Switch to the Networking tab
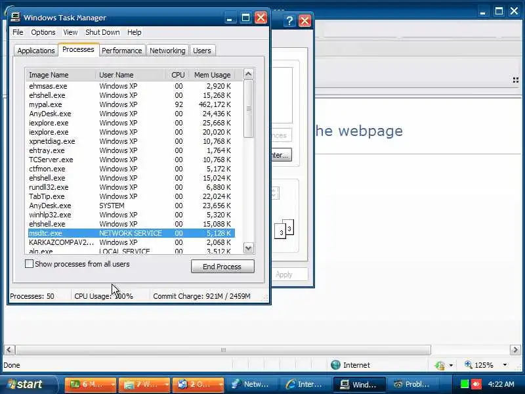This screenshot has width=525, height=394. click(x=167, y=51)
